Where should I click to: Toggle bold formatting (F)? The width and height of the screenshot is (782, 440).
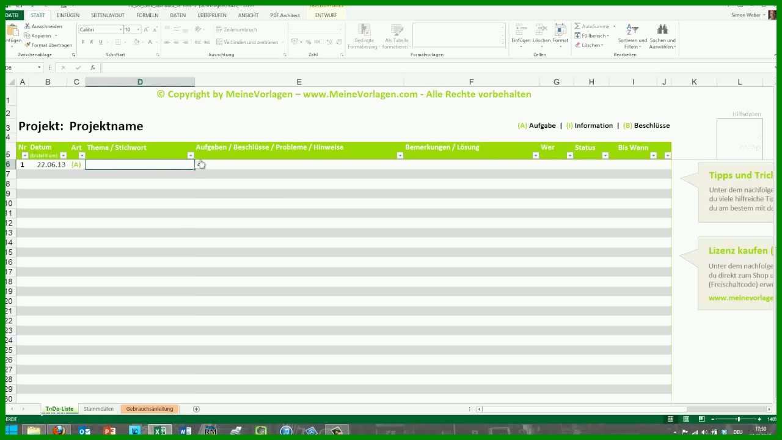(83, 42)
